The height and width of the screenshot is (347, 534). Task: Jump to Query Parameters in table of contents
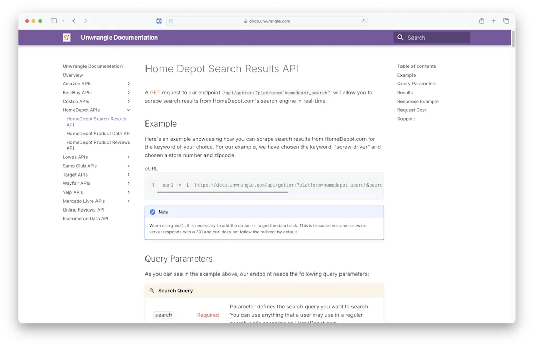click(x=417, y=84)
